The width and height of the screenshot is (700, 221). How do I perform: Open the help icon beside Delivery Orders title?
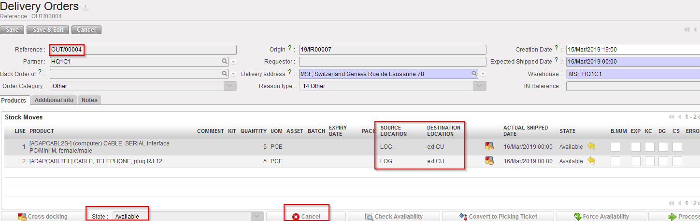[86, 8]
